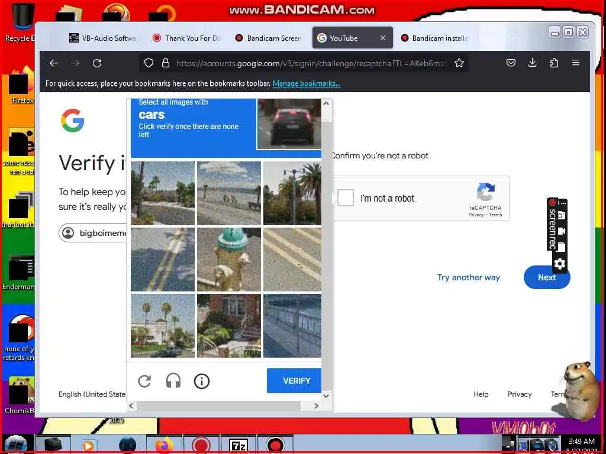Screen dimensions: 606x454
Task: Select the tile with street lamp and palm
Action: [x=292, y=193]
